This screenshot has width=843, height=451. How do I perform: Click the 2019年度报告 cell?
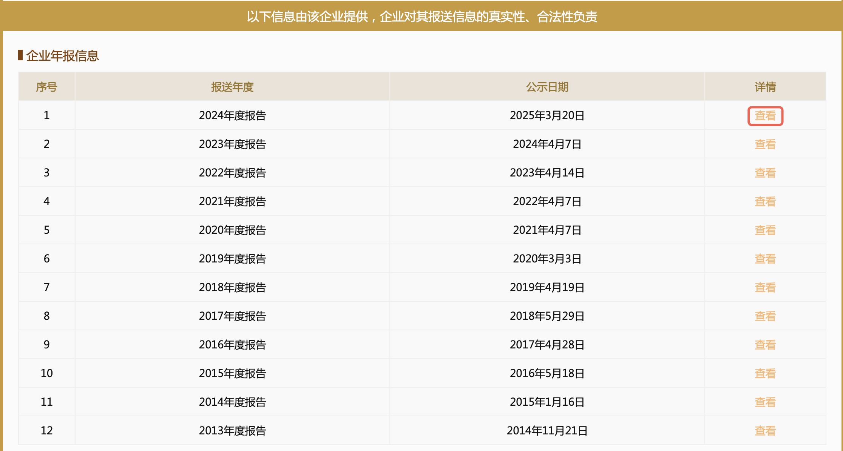232,259
